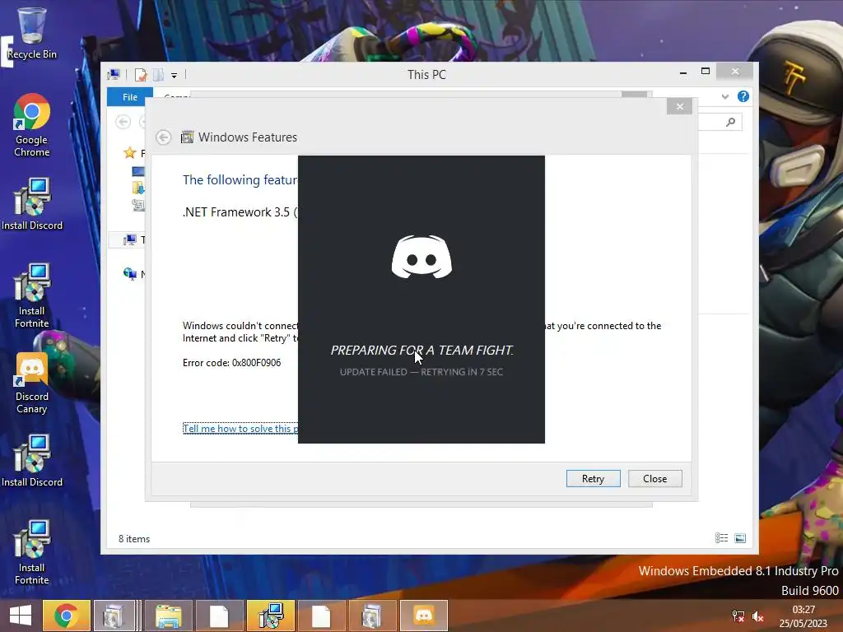843x632 pixels.
Task: Switch to details view in This PC
Action: (721, 538)
